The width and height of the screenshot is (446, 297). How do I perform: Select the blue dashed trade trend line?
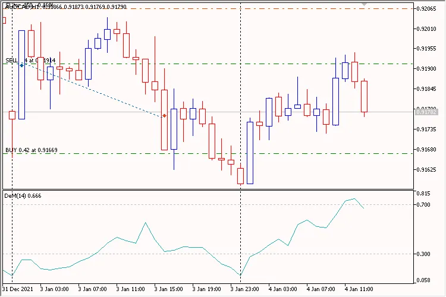89,89
